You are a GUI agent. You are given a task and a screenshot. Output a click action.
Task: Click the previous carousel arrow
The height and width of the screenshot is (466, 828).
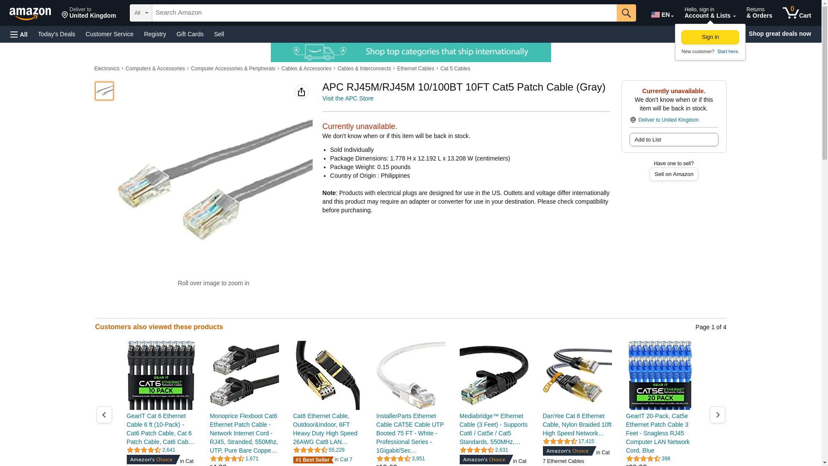[x=104, y=415]
